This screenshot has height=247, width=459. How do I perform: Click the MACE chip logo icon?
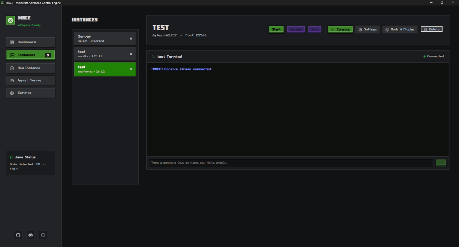click(x=10, y=20)
